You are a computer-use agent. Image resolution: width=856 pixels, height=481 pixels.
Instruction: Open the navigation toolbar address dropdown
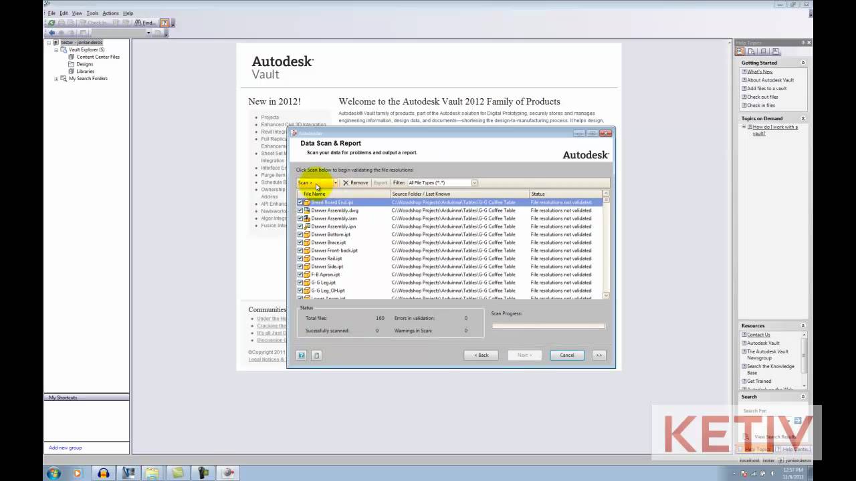pyautogui.click(x=148, y=32)
